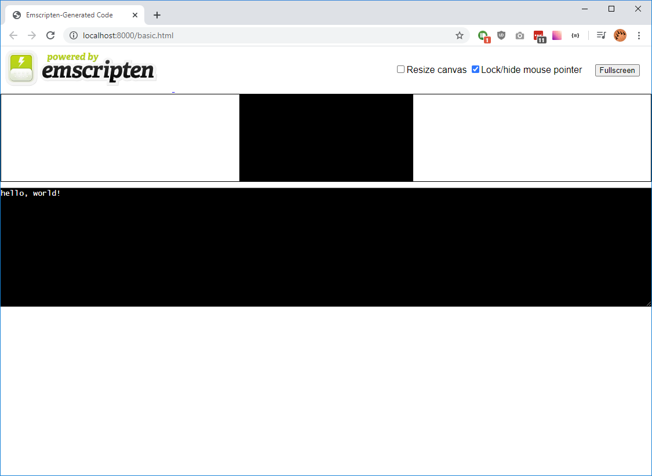
Task: Click the Fullscreen button
Action: tap(617, 70)
